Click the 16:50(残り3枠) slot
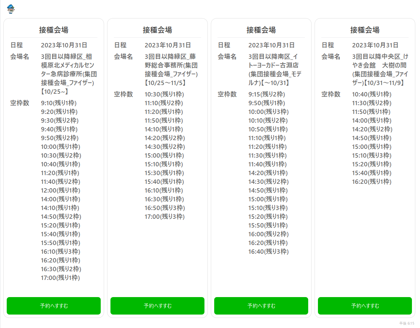 click(x=165, y=208)
